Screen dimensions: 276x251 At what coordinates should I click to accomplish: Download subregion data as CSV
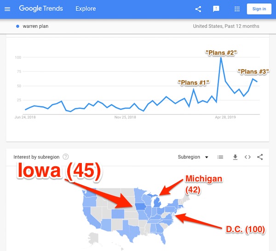tap(235, 157)
